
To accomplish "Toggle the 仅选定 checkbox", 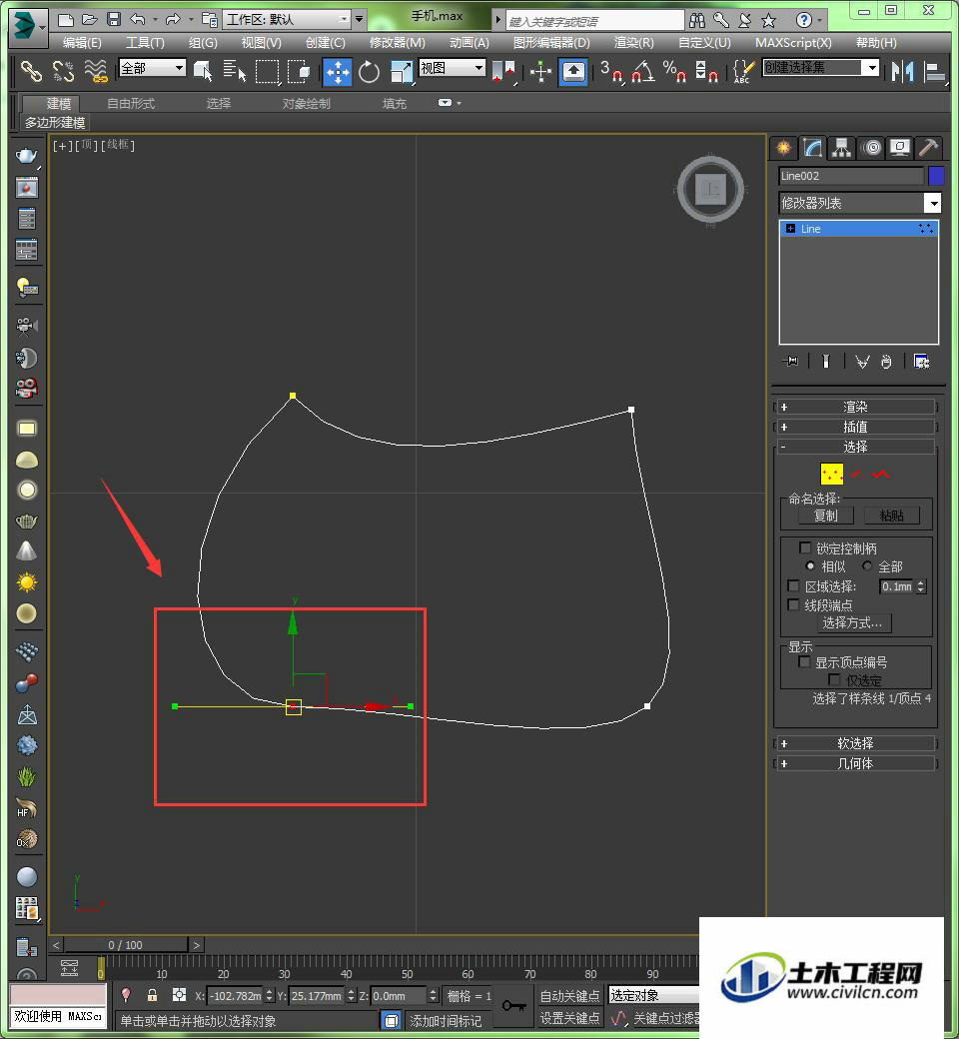I will click(835, 680).
